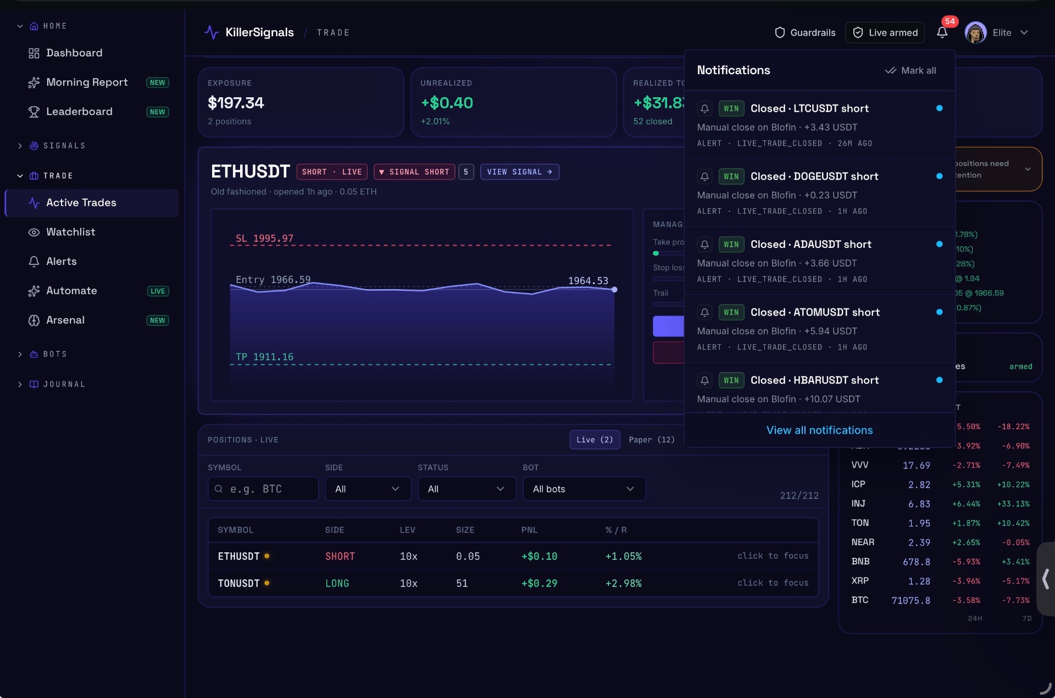Expand the SIGNALS sidebar section
Screen dimensions: 1055x698
click(20, 146)
